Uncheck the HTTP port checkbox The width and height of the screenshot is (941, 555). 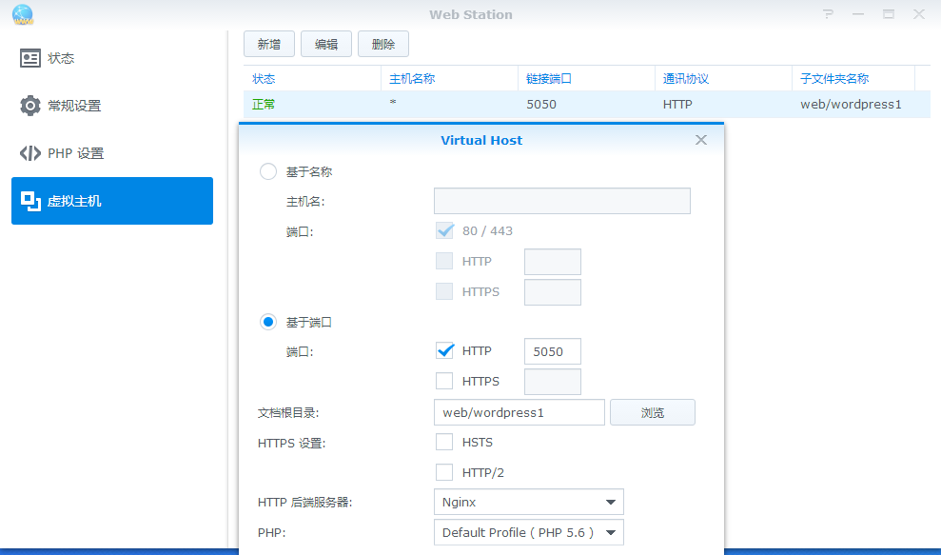444,351
